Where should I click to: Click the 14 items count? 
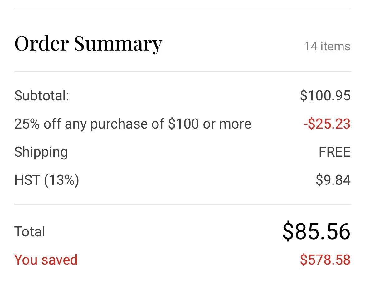point(327,46)
